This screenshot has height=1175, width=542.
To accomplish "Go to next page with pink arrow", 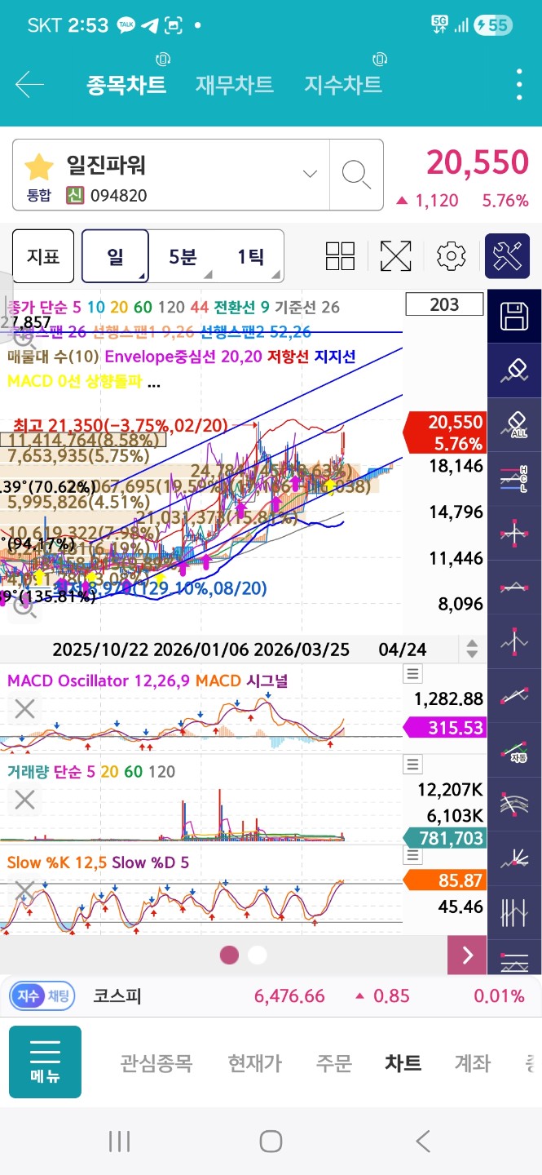I will 467,955.
